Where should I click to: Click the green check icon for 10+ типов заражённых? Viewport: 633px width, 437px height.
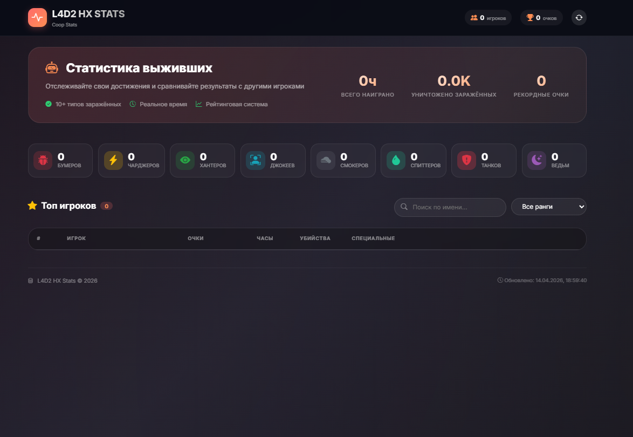click(49, 104)
